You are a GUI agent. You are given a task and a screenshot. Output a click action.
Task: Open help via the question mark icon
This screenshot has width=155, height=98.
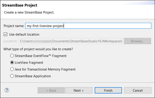pyautogui.click(x=7, y=90)
